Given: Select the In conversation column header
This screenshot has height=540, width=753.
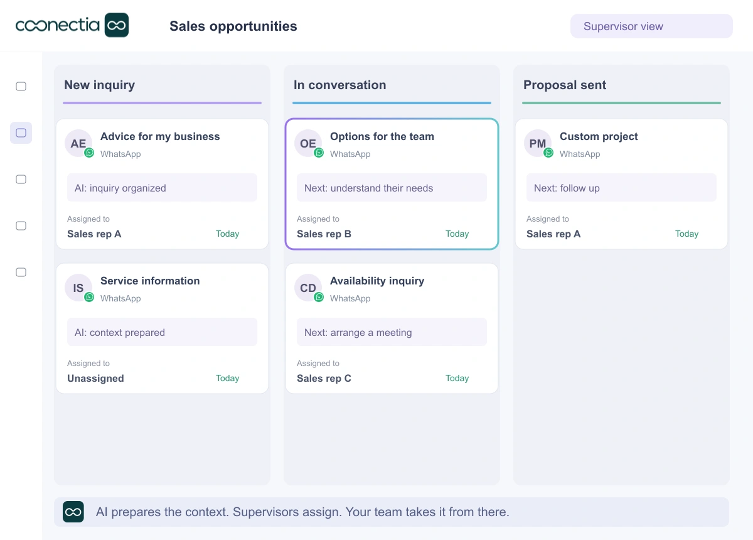Looking at the screenshot, I should click(x=339, y=85).
